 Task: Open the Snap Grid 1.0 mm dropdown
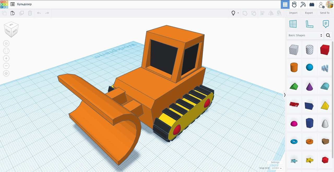tap(277, 168)
